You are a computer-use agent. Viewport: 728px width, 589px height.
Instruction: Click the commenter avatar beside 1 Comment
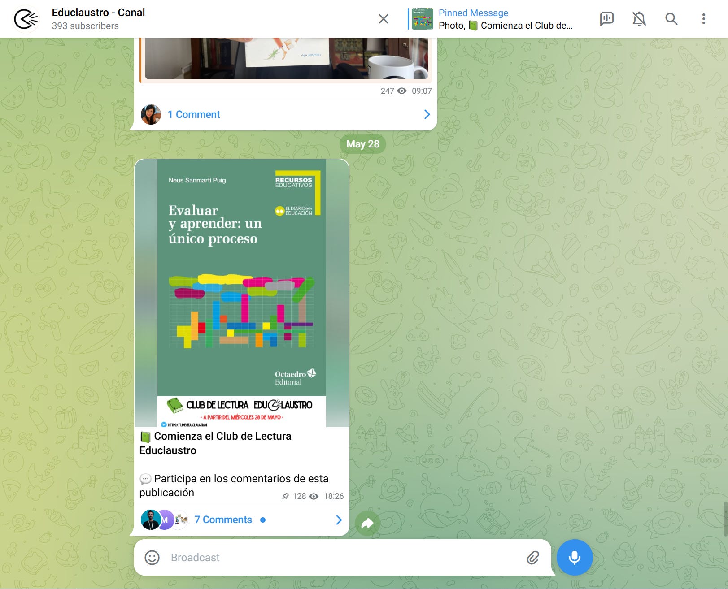[151, 114]
